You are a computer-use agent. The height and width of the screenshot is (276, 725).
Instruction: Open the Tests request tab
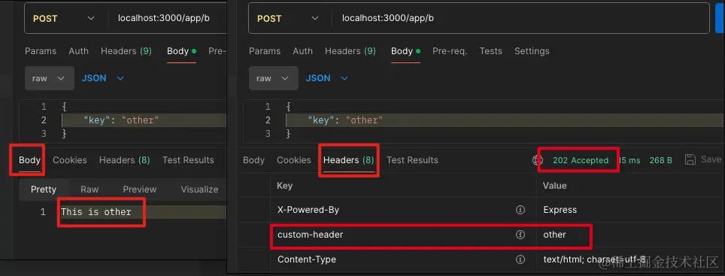[490, 51]
